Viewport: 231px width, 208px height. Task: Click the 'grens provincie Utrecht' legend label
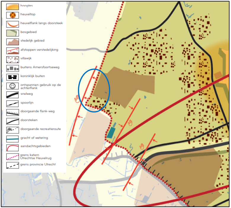click(38, 164)
